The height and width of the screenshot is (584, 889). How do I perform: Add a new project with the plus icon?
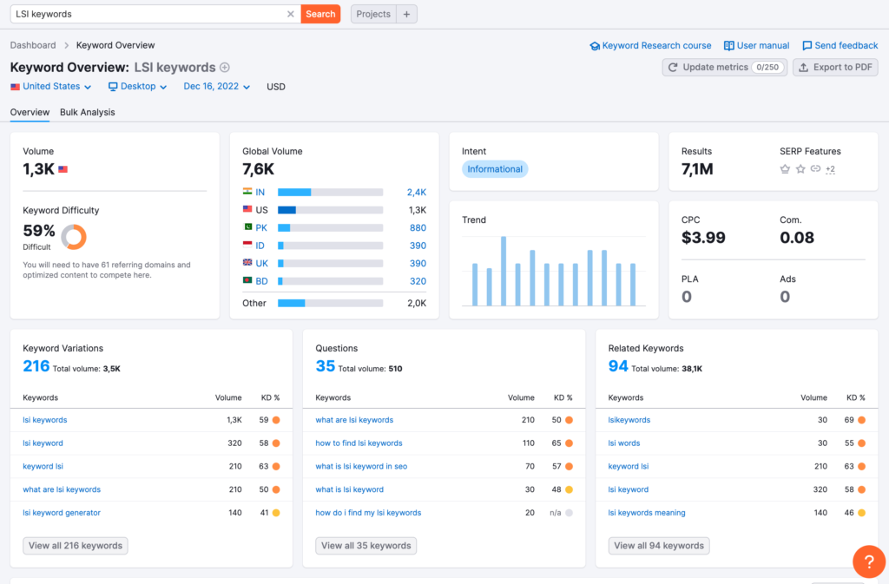[x=406, y=14]
